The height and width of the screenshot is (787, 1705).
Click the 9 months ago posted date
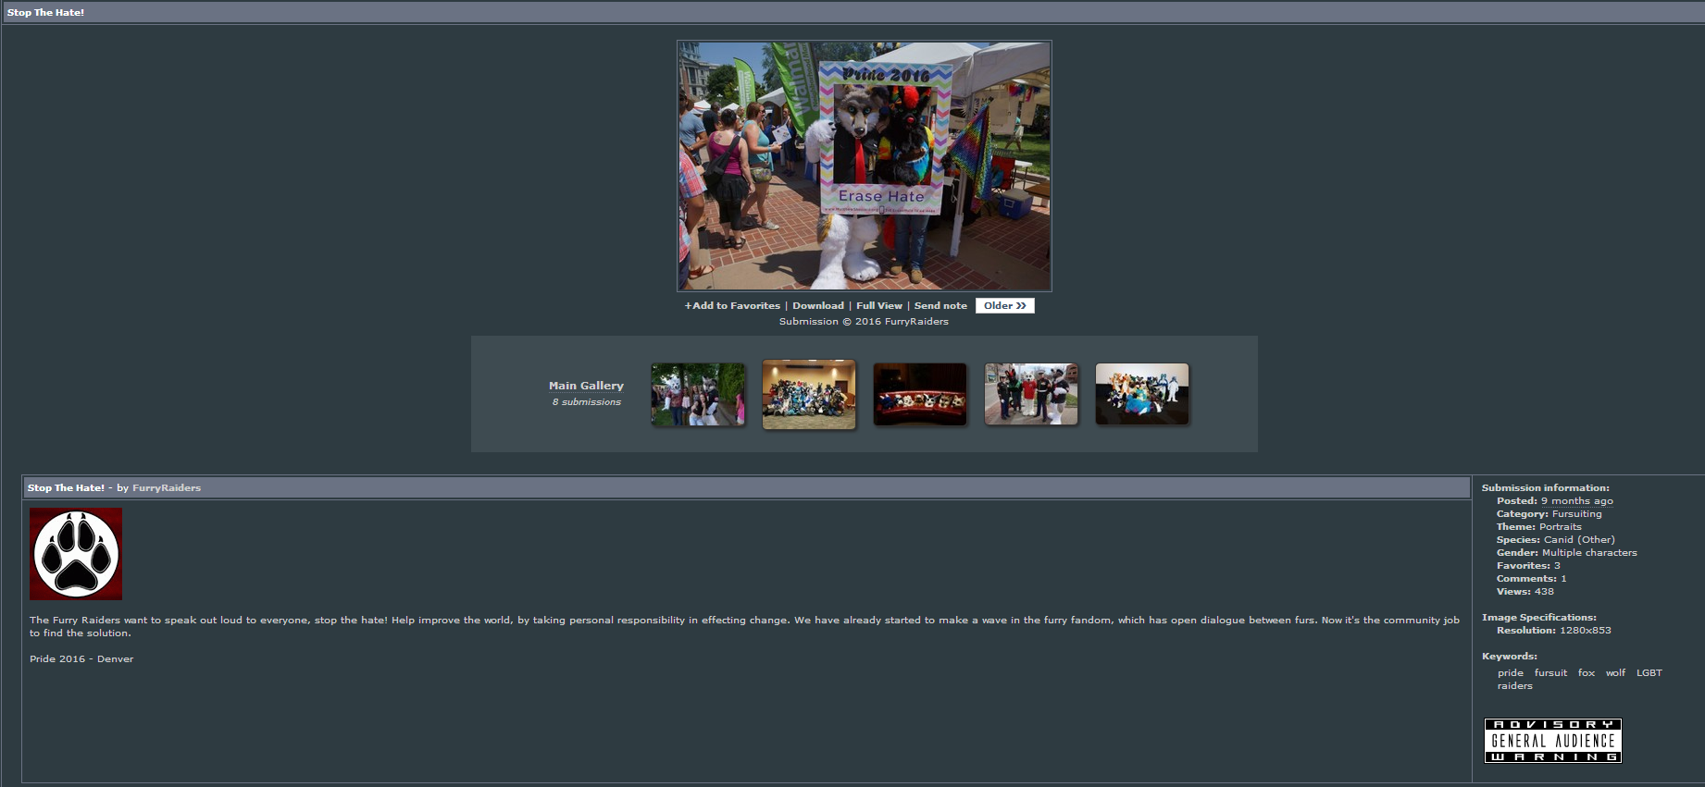click(x=1577, y=501)
